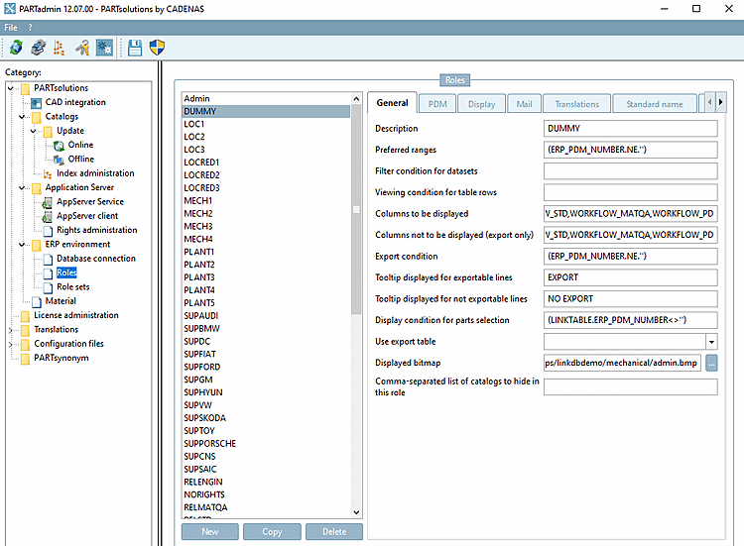Select the AppServer client icon
The image size is (744, 546).
pyautogui.click(x=48, y=217)
